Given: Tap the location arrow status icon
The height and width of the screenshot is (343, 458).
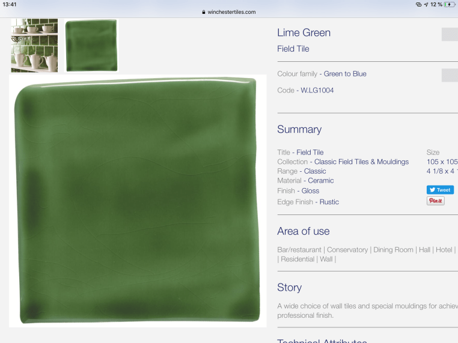Looking at the screenshot, I should pos(426,4).
